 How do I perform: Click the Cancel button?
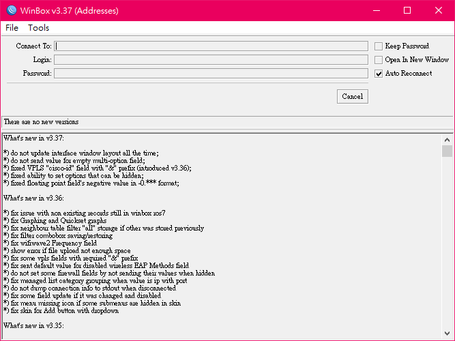(x=352, y=96)
